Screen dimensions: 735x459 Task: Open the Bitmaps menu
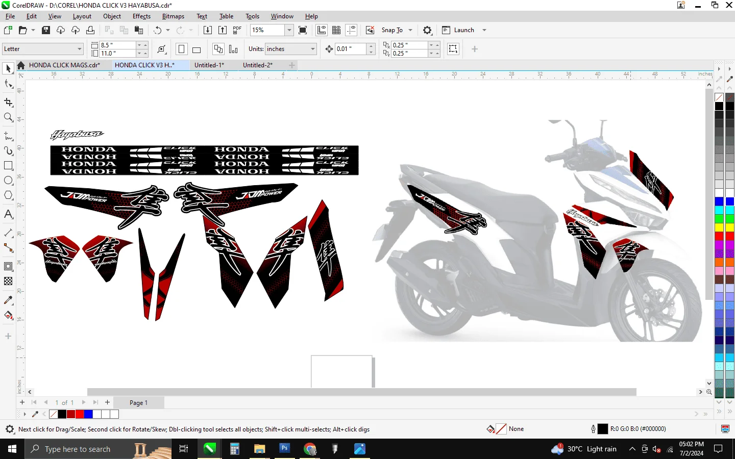coord(173,16)
